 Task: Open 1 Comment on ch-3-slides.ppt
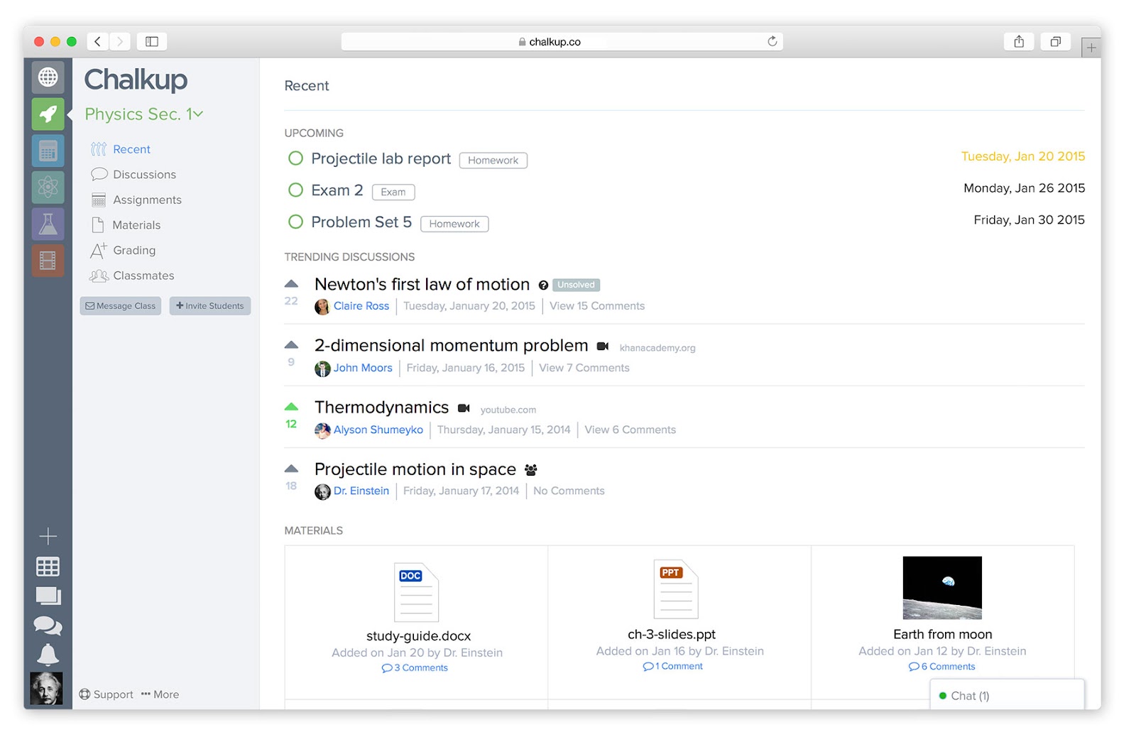point(673,667)
